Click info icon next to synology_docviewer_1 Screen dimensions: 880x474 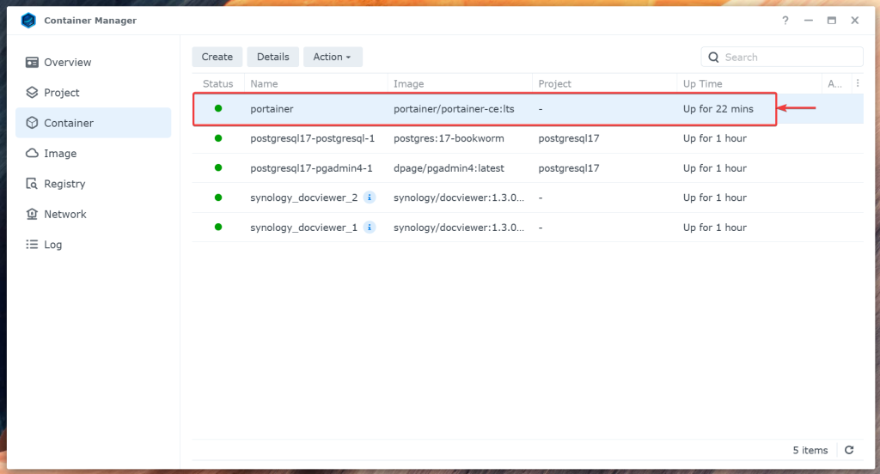click(x=370, y=228)
